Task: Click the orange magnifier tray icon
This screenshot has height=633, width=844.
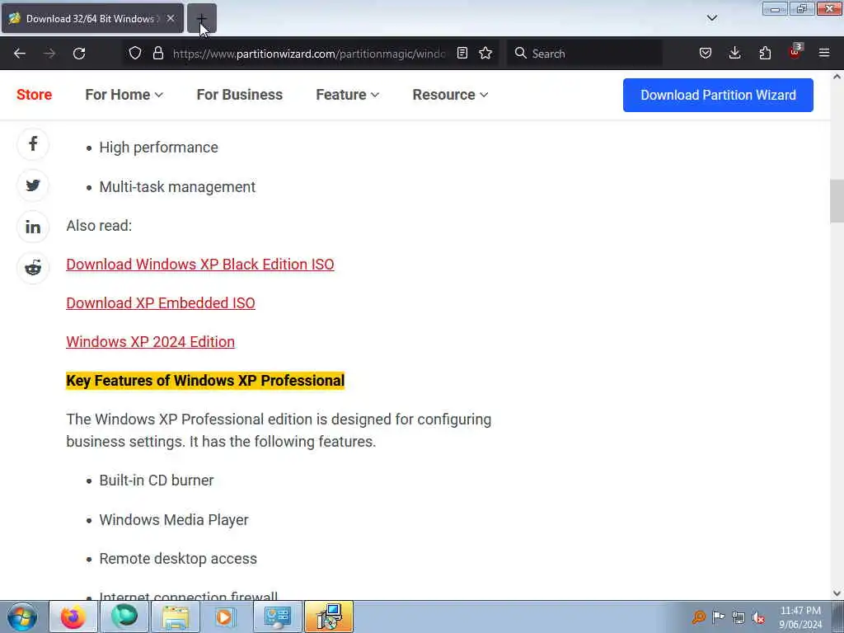Action: [x=699, y=617]
